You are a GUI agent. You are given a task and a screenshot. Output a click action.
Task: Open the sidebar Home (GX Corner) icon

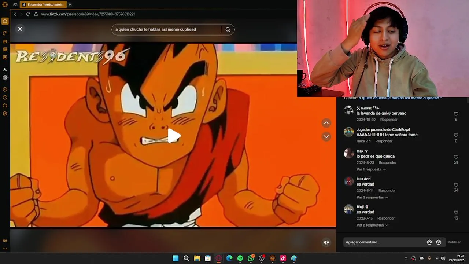coord(5,21)
